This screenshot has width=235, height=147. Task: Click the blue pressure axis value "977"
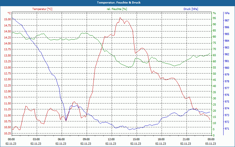tap(227, 88)
